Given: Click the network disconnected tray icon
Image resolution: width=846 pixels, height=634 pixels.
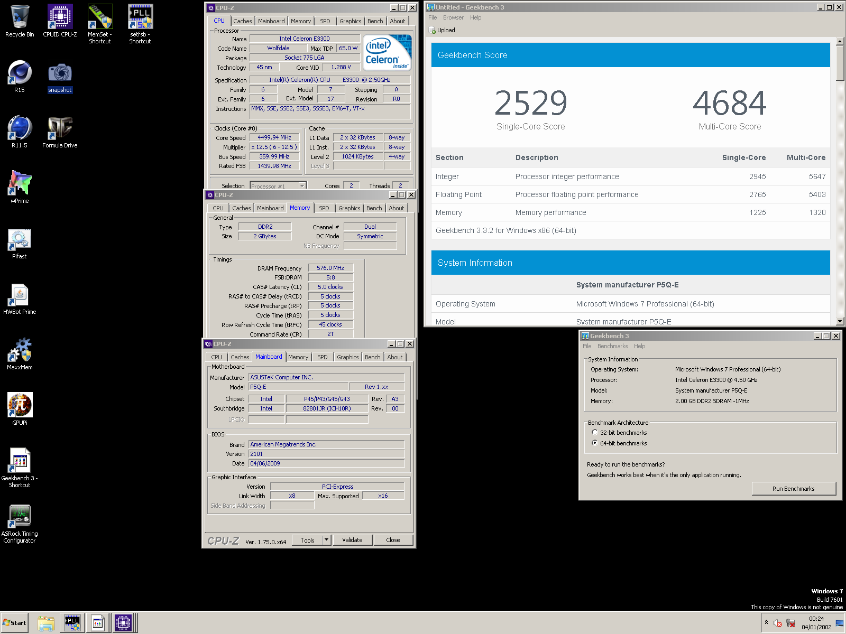Looking at the screenshot, I should tap(790, 623).
